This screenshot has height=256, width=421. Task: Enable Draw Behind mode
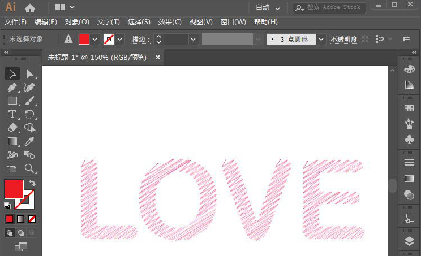tap(21, 232)
